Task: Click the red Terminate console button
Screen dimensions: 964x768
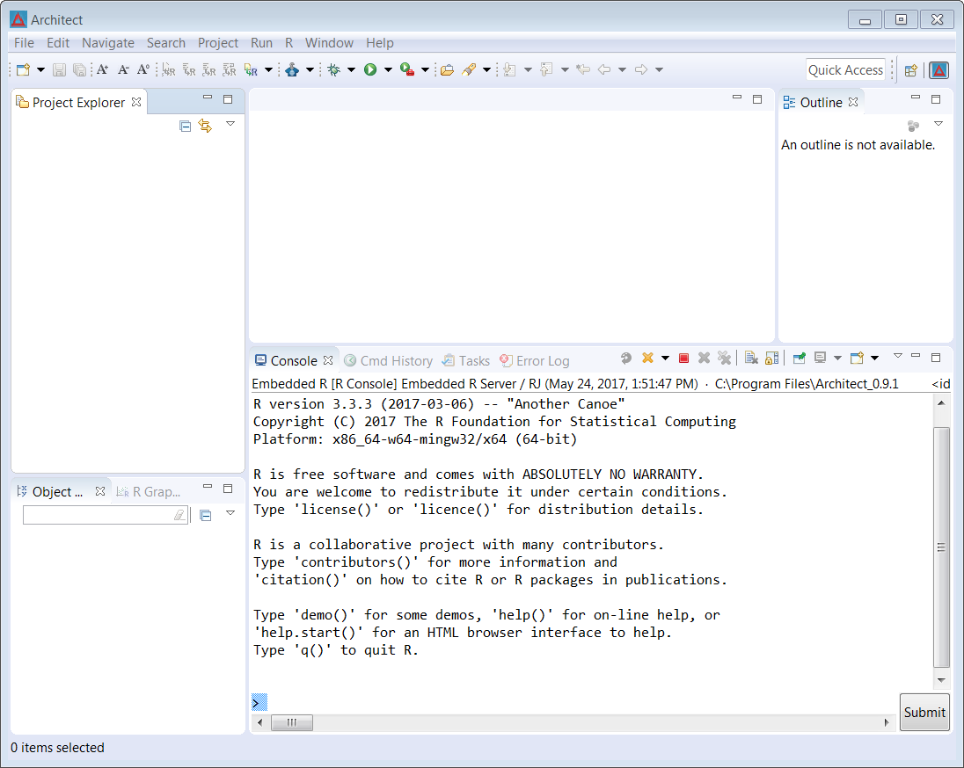Action: coord(683,358)
